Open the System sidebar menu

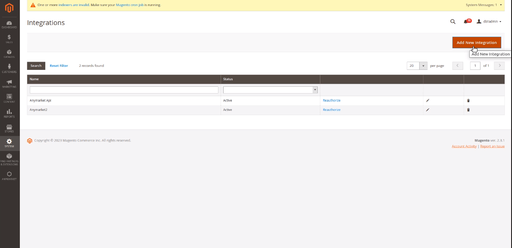(9, 143)
